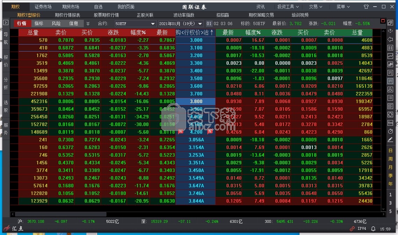Open the 2021年01月 expiry dropdown

(x=180, y=24)
